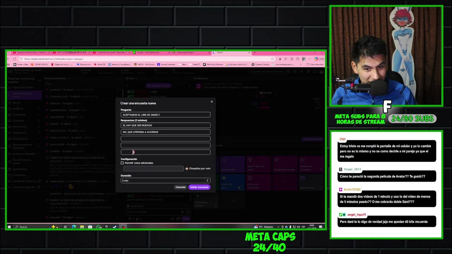Close the Crear una encuesta nueva dialog
The height and width of the screenshot is (254, 452).
coord(212,102)
